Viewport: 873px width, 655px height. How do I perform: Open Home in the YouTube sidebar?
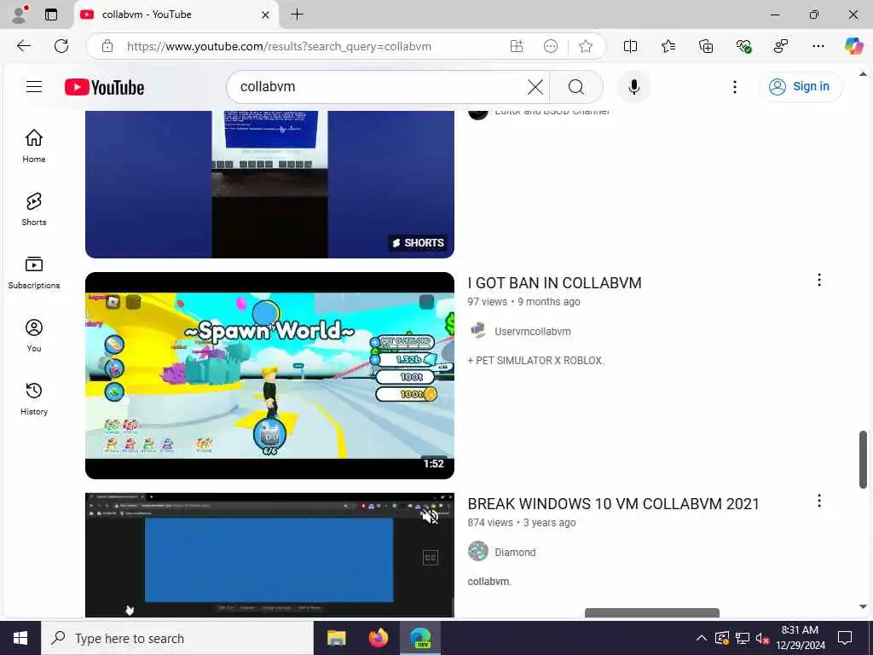(34, 146)
